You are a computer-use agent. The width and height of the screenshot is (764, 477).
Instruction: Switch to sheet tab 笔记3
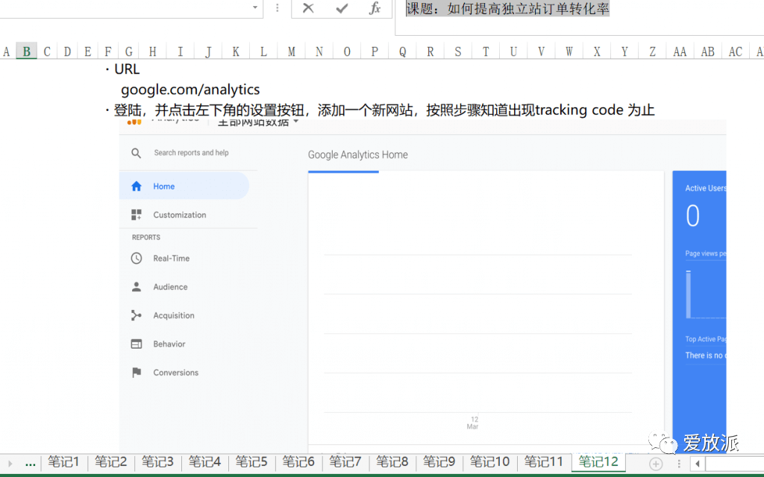(157, 461)
